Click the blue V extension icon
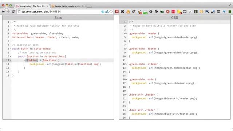Image resolution: width=233 pixels, height=131 pixels. pyautogui.click(x=224, y=12)
